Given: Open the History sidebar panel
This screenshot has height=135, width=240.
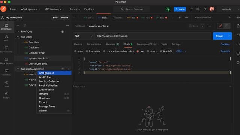Looking at the screenshot, I should coord(6,95).
